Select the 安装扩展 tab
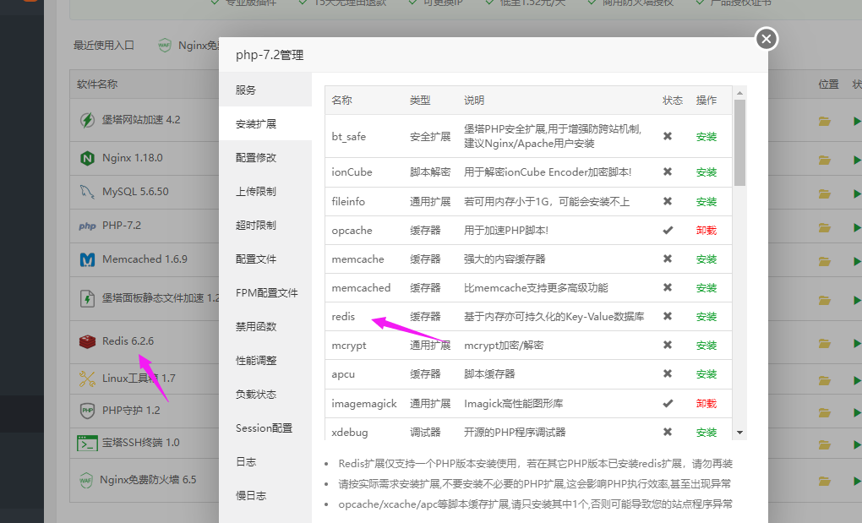The image size is (862, 523). pos(265,123)
